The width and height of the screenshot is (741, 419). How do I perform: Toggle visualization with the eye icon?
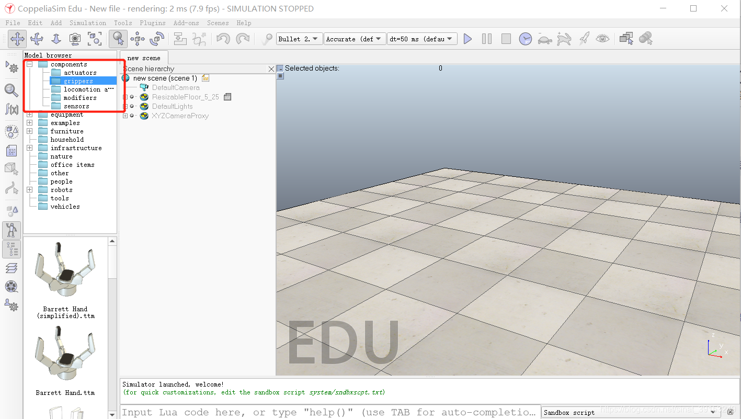pyautogui.click(x=603, y=39)
